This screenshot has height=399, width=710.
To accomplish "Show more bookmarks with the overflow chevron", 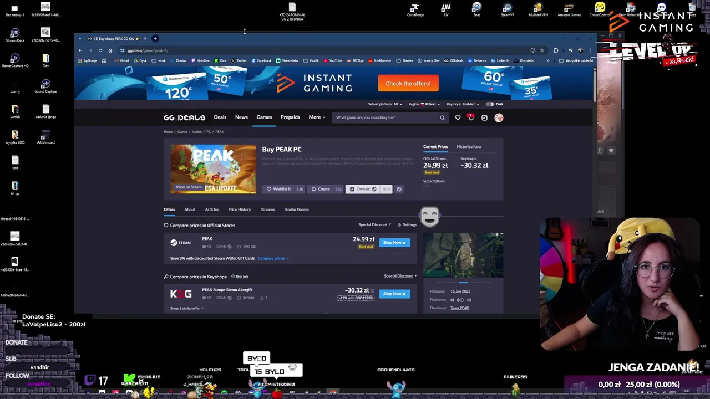I will (x=547, y=60).
